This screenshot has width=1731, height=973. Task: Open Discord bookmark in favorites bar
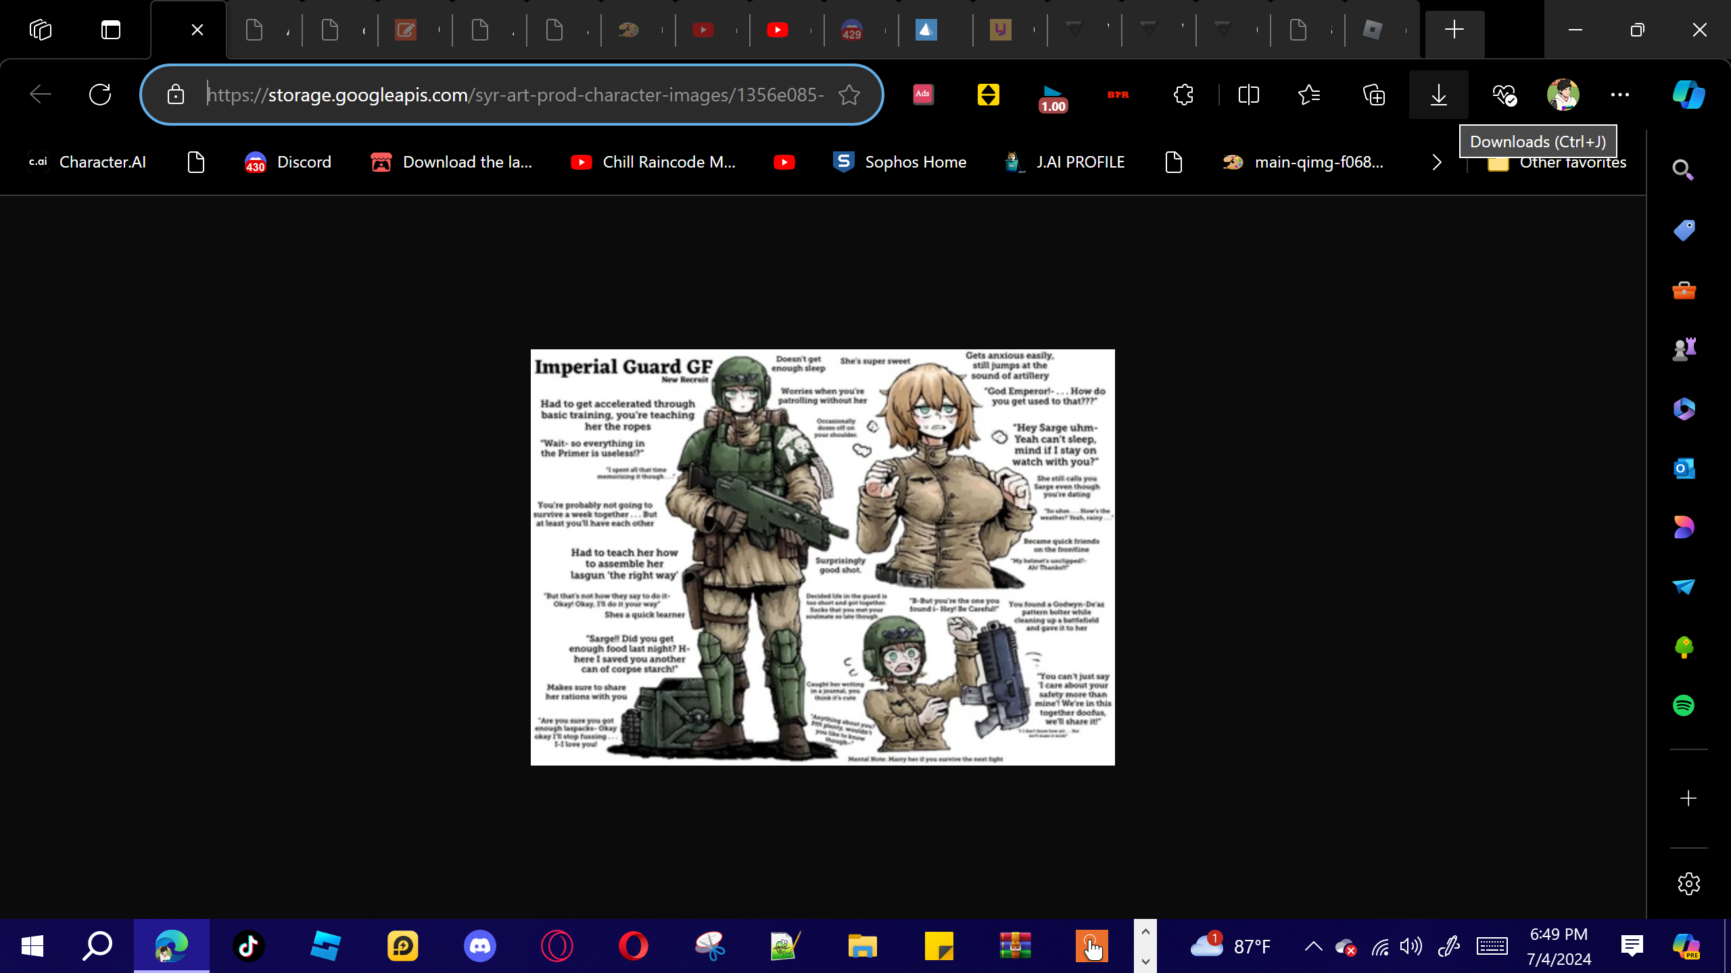tap(288, 162)
